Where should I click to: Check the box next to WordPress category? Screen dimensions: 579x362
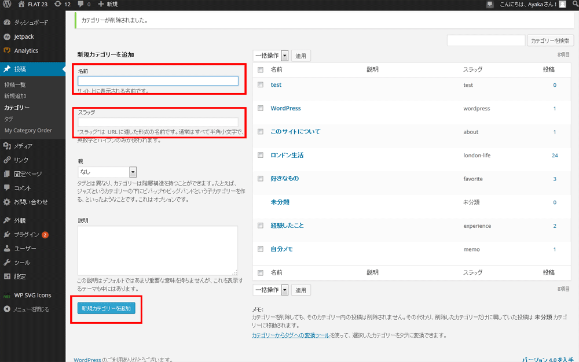tap(261, 108)
